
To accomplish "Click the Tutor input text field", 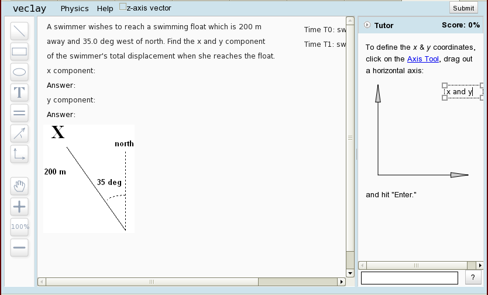I will [409, 278].
